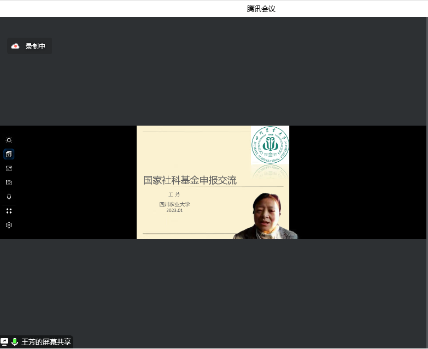The image size is (428, 349).
Task: Click the 腾讯会议 window title
Action: [x=261, y=9]
